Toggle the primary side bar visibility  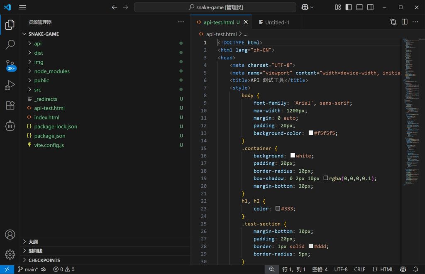coord(349,7)
